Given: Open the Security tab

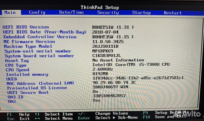Looking at the screenshot, I should 108,13.
